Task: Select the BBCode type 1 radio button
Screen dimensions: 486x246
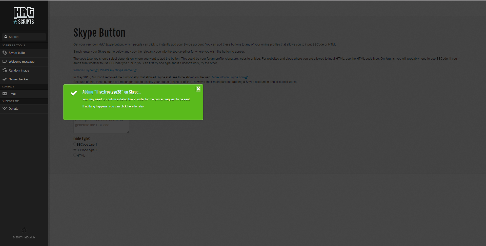Action: tap(75, 144)
